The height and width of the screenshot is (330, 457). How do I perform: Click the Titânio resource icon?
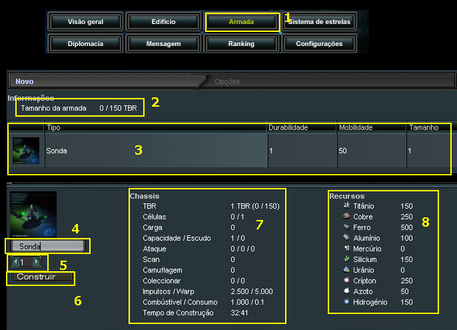346,207
